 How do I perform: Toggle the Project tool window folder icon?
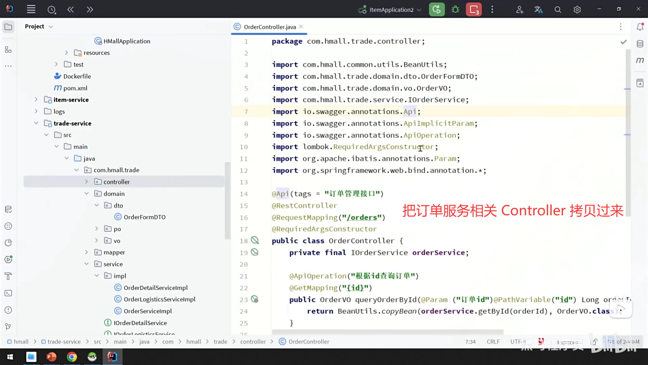tap(8, 27)
